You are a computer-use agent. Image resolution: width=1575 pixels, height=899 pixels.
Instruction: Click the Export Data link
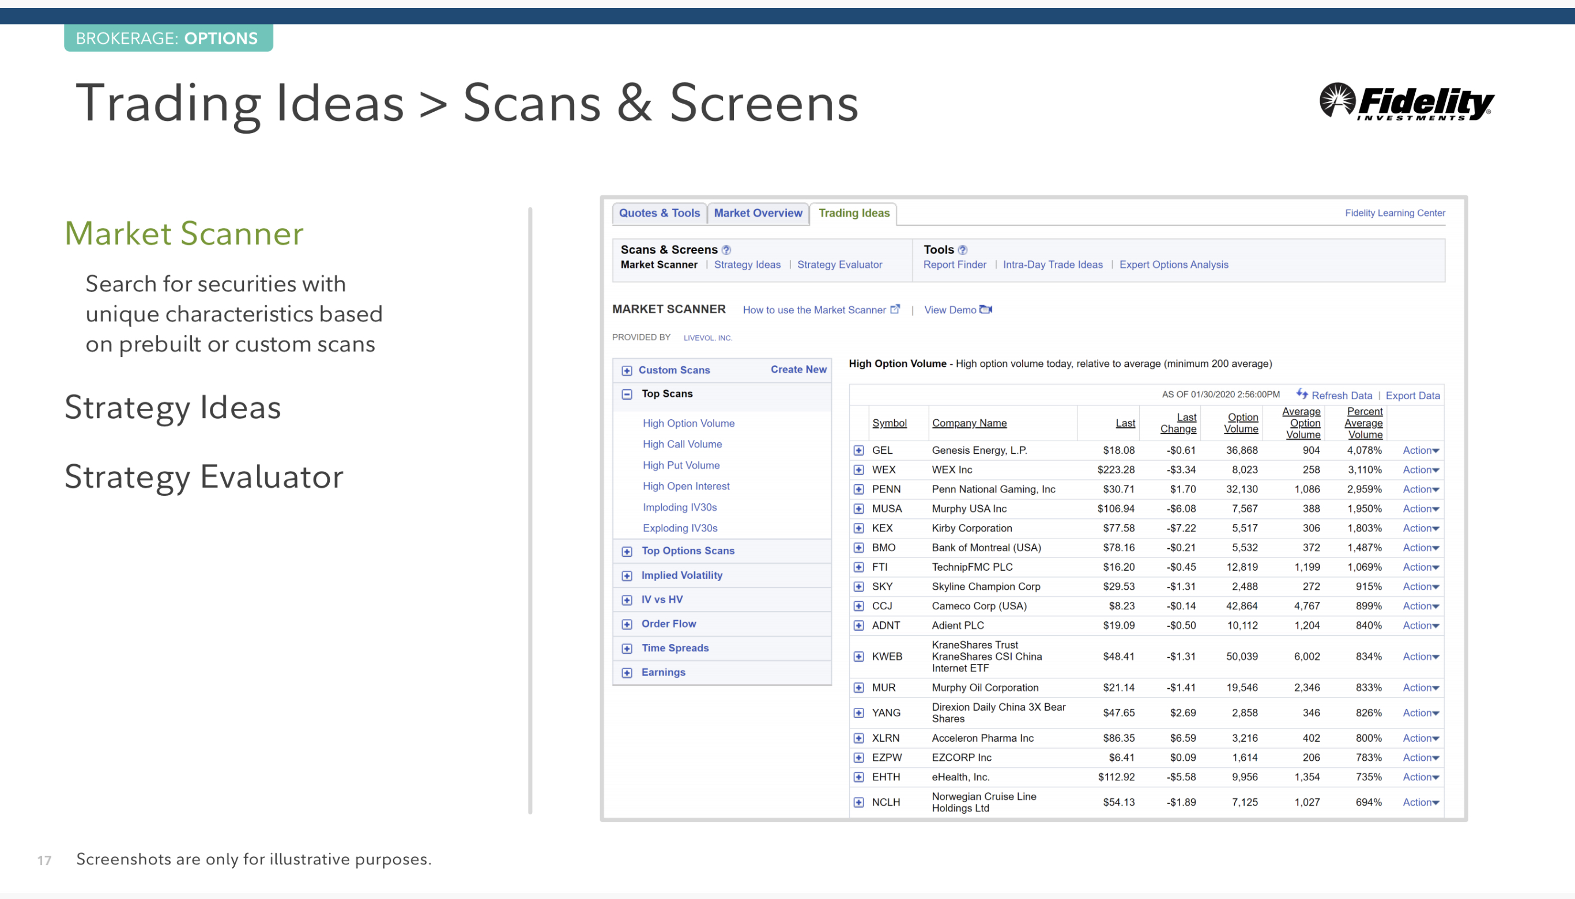coord(1412,396)
